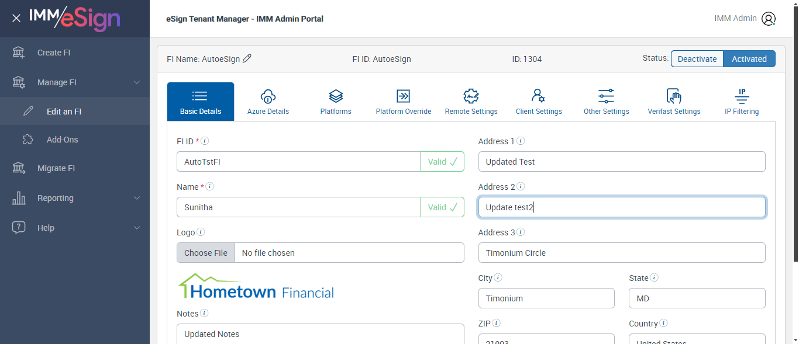Click the City field containing Timonium
This screenshot has width=799, height=344.
point(546,298)
